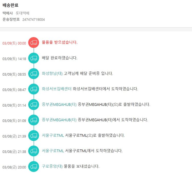Open 서울구로TML link in 21:38 row
The width and height of the screenshot is (192, 173).
(53, 151)
